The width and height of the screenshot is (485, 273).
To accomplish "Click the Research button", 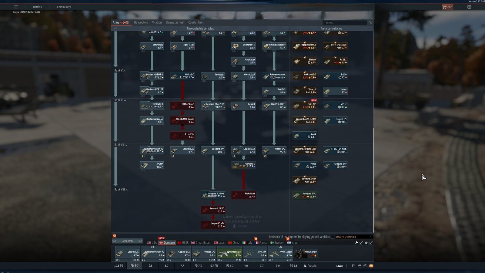I will point(127,241).
